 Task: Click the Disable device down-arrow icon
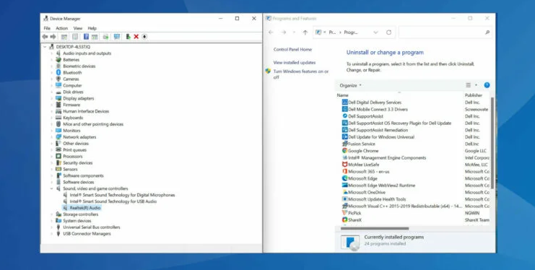click(x=144, y=37)
